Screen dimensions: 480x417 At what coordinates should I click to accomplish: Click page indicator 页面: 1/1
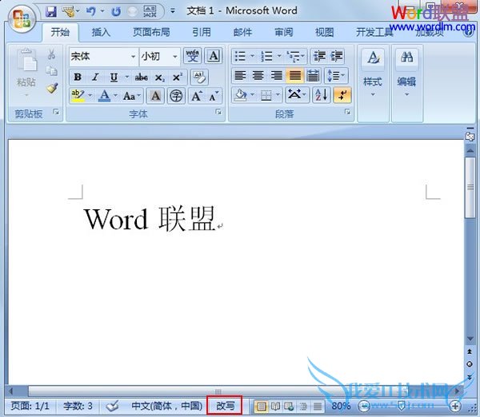[30, 406]
